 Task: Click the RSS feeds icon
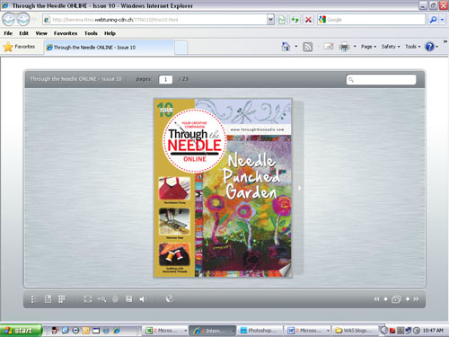click(x=308, y=47)
